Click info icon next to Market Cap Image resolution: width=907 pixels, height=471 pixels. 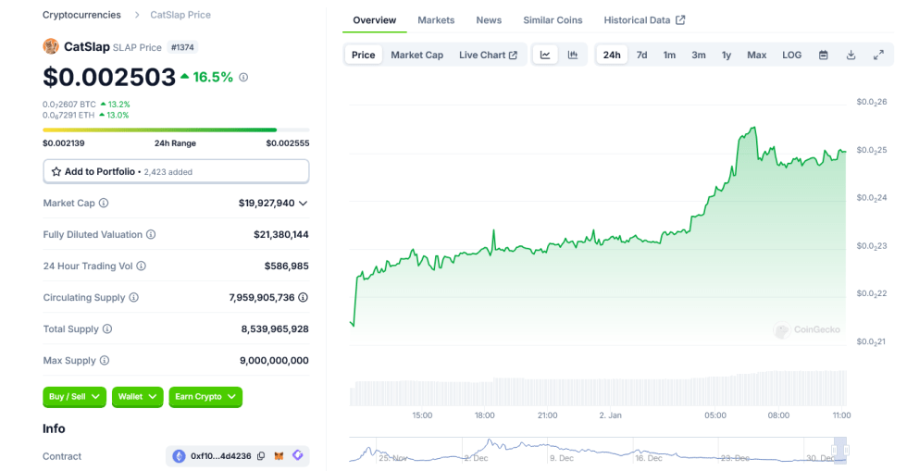(x=104, y=204)
